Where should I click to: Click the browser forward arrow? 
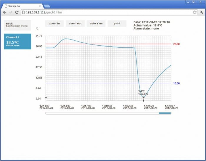11,12
